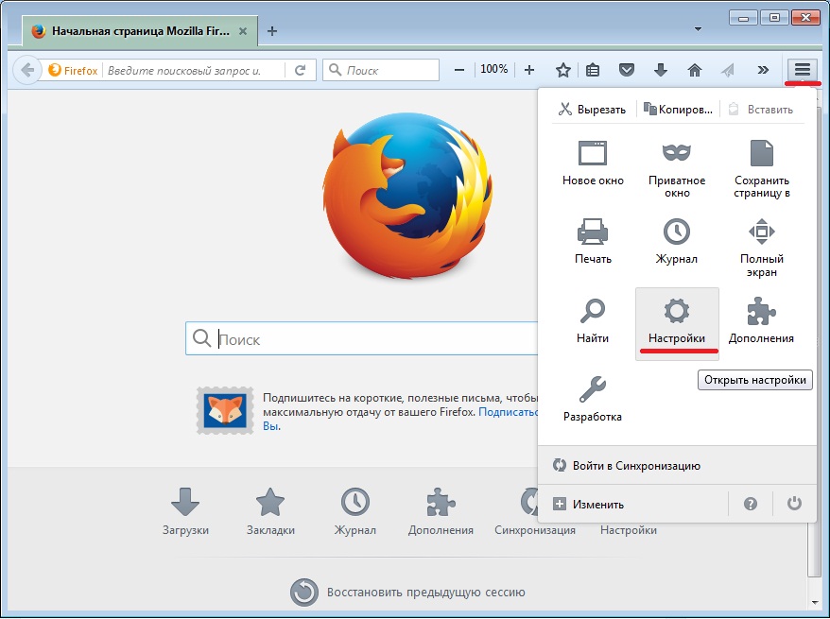Expand the toolbar overflow chevron
The height and width of the screenshot is (619, 830).
[763, 70]
